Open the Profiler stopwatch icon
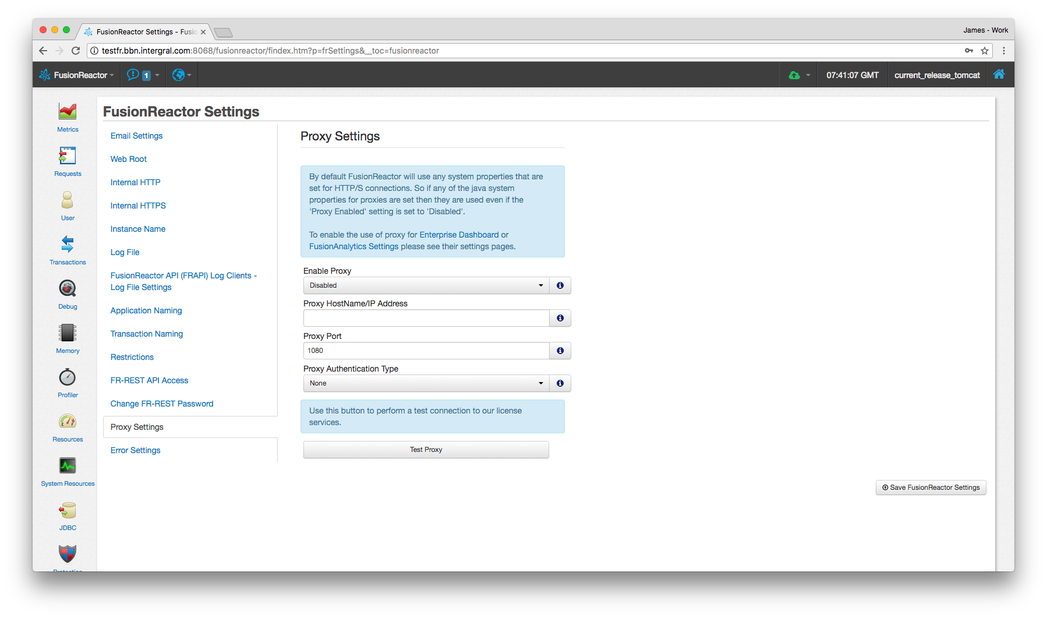This screenshot has height=618, width=1047. 68,377
